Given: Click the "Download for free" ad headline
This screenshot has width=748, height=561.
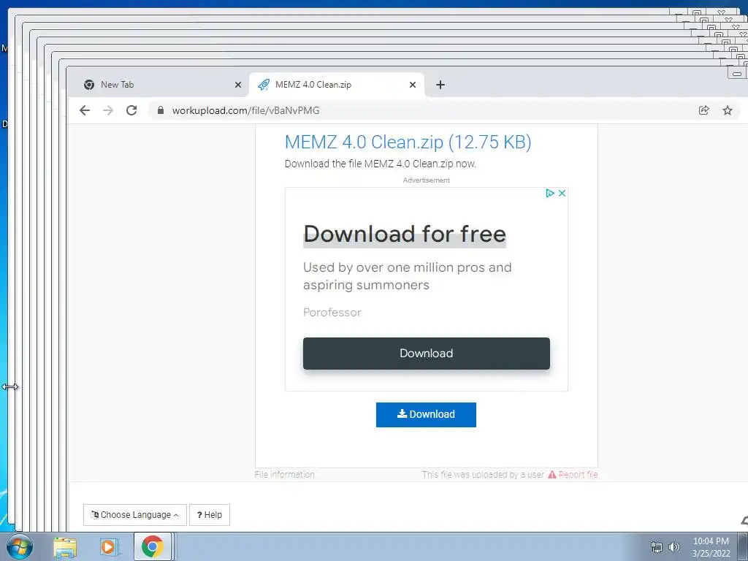Looking at the screenshot, I should [x=405, y=234].
